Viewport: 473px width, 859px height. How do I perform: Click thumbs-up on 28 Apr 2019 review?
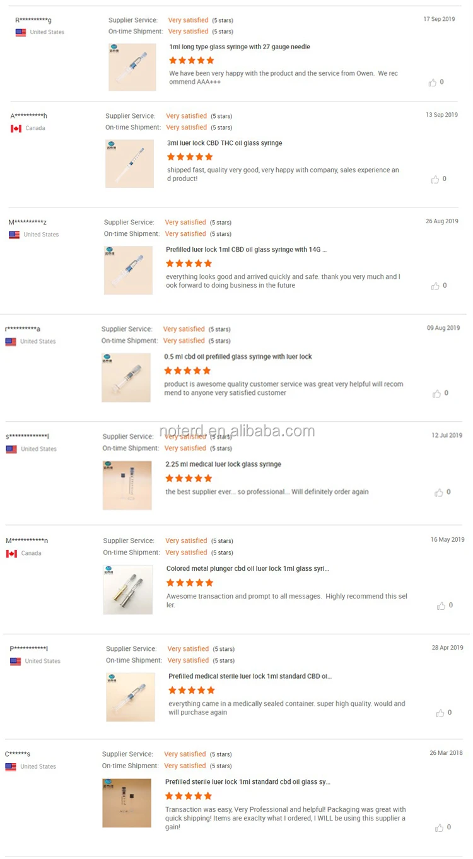440,713
